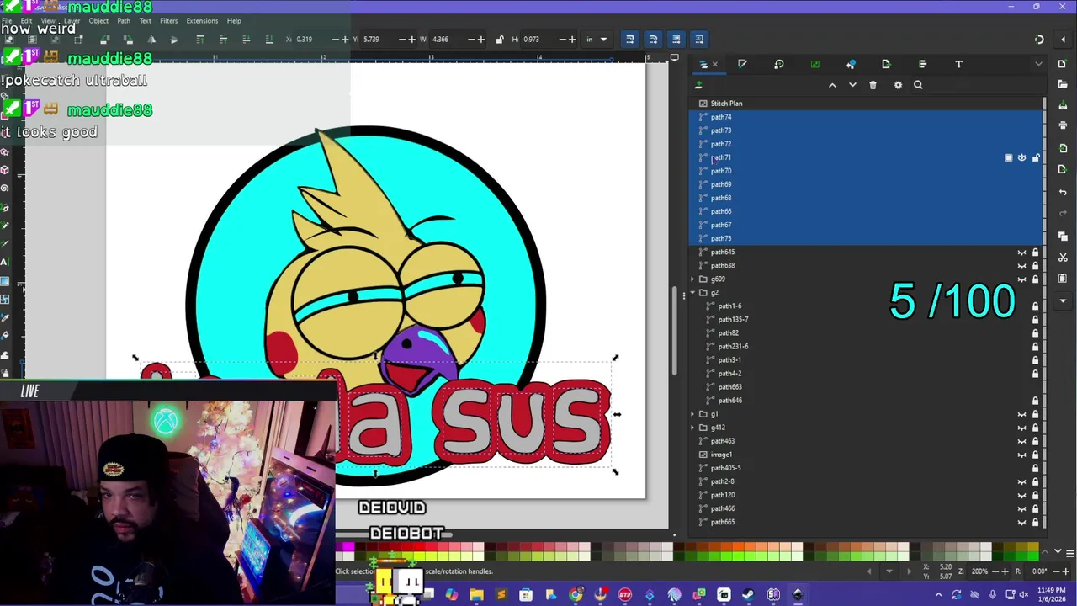Close the Layers and Objects panel tab
Image resolution: width=1077 pixels, height=606 pixels.
pyautogui.click(x=715, y=64)
